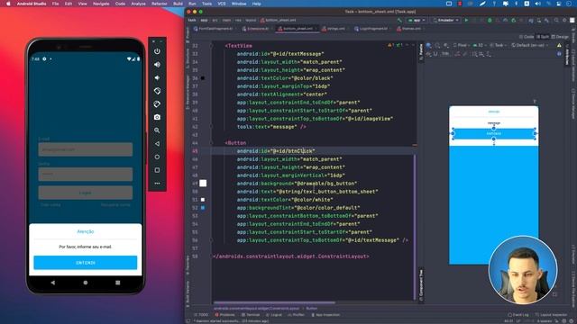The image size is (577, 324).
Task: Open the Emulator device dropdown
Action: [x=445, y=20]
